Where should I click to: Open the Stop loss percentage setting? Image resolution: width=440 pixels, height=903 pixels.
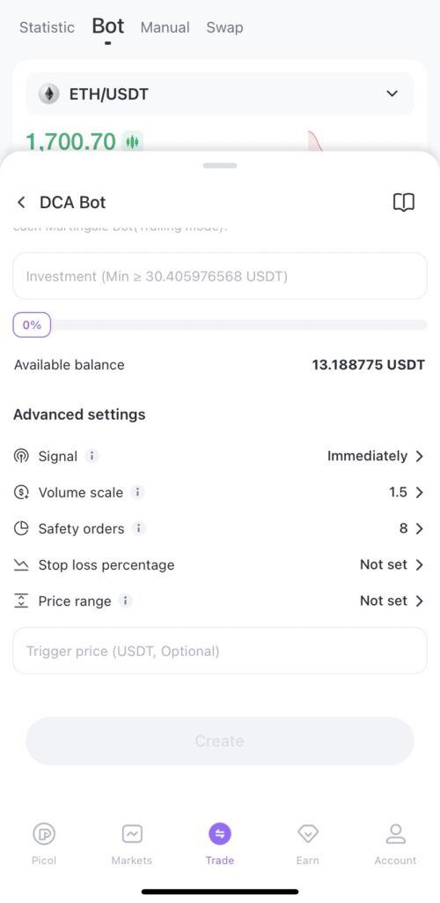(x=219, y=565)
